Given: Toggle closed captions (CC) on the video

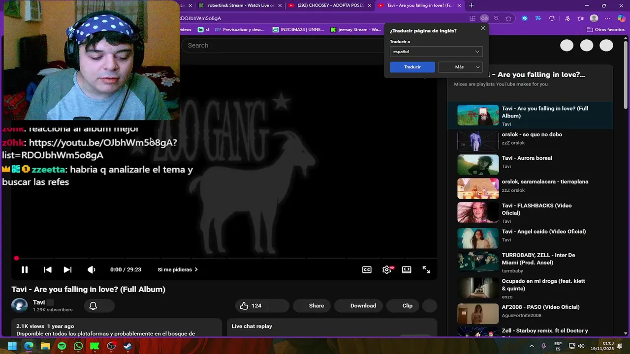Looking at the screenshot, I should click(x=367, y=269).
